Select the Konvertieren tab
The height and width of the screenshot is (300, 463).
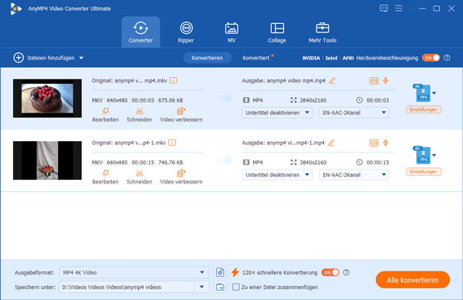tap(207, 58)
